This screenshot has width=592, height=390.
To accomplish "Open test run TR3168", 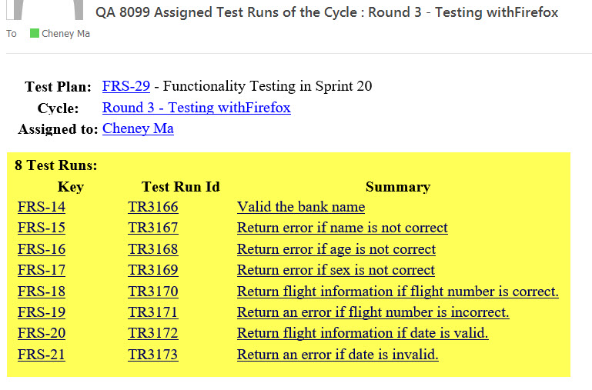I will pos(152,249).
